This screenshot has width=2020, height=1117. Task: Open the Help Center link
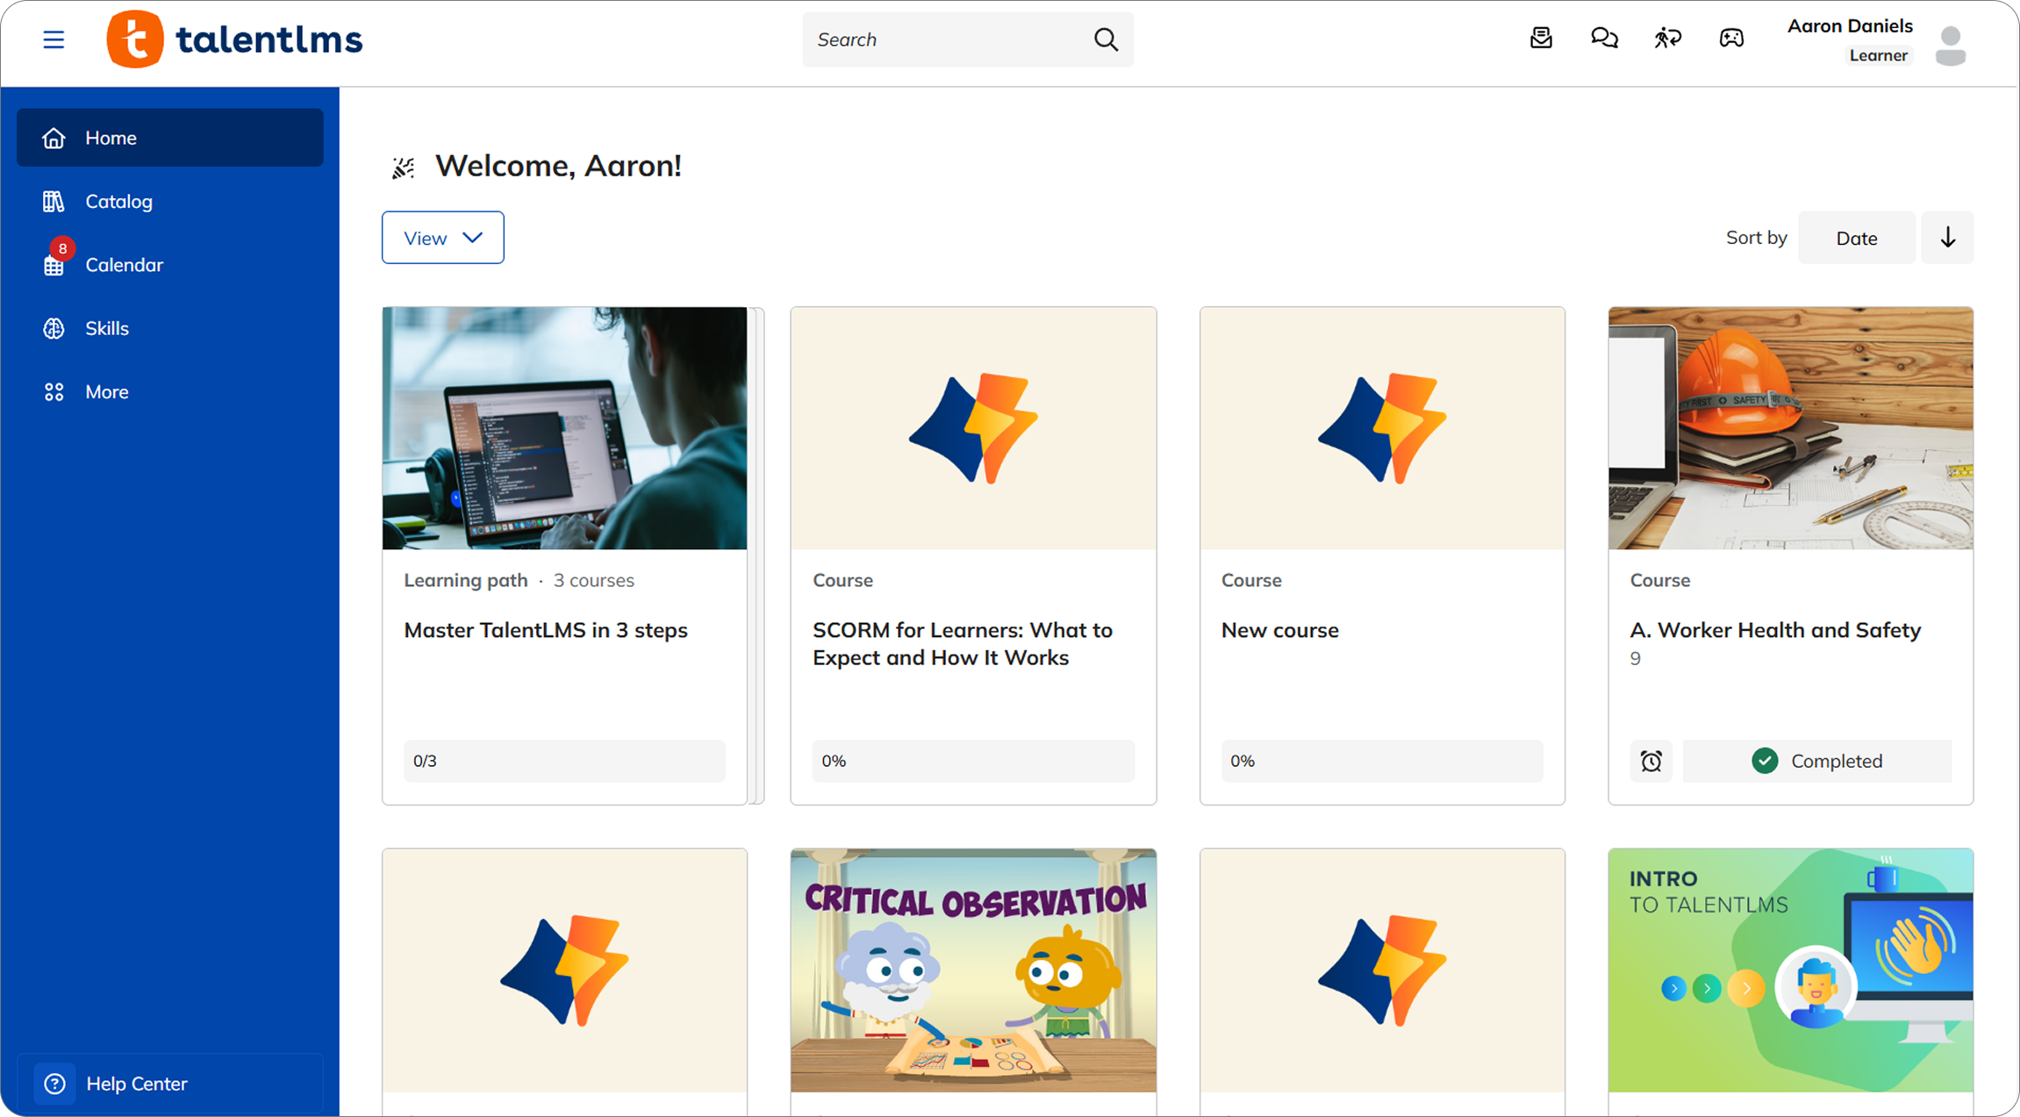(x=170, y=1084)
